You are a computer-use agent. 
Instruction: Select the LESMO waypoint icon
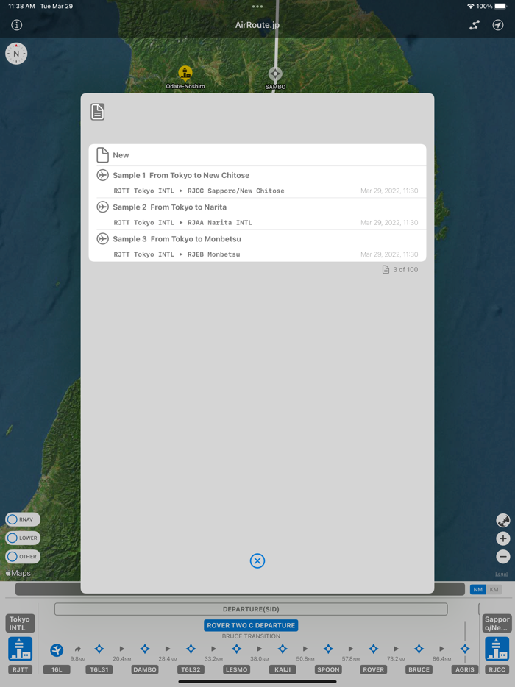[237, 649]
